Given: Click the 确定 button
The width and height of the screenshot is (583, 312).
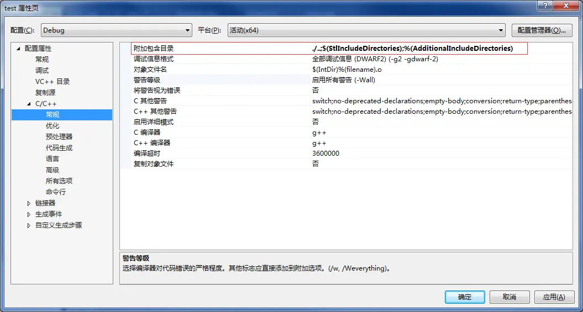Looking at the screenshot, I should [465, 297].
